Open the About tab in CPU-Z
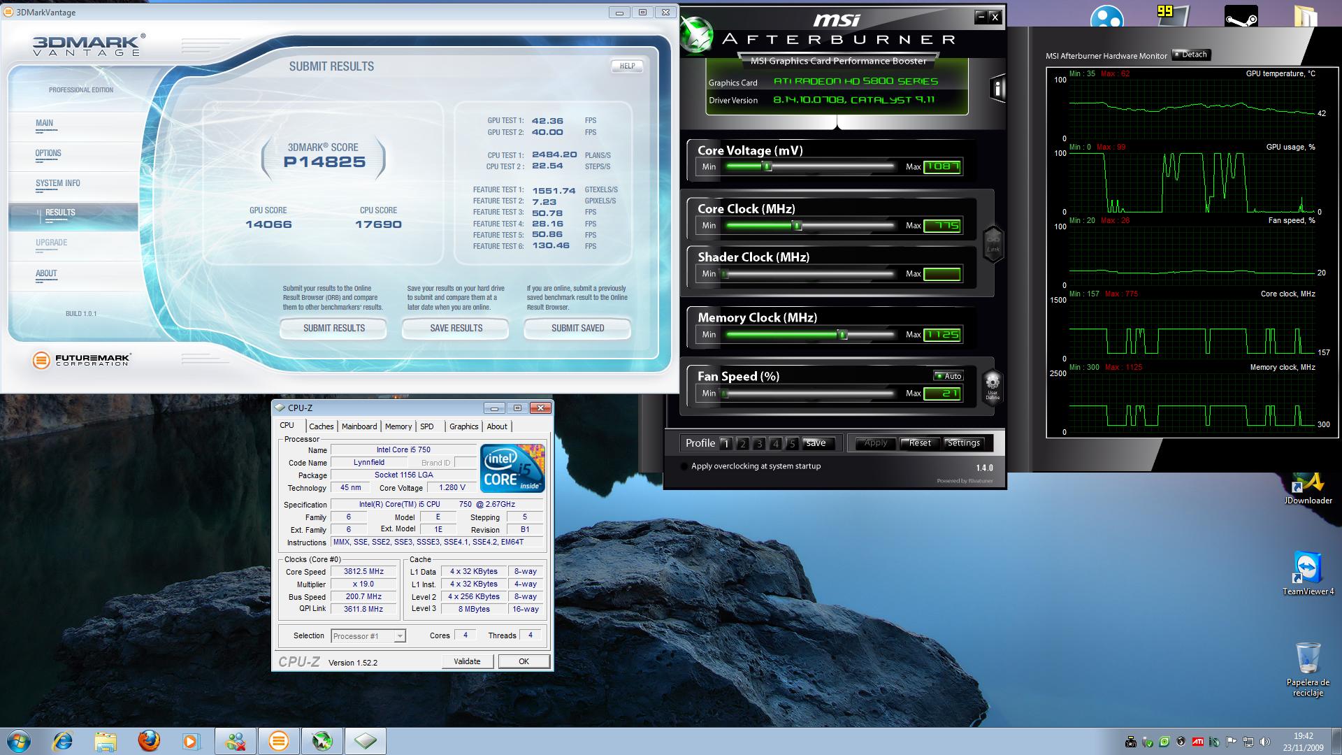Viewport: 1342px width, 755px height. pos(497,426)
